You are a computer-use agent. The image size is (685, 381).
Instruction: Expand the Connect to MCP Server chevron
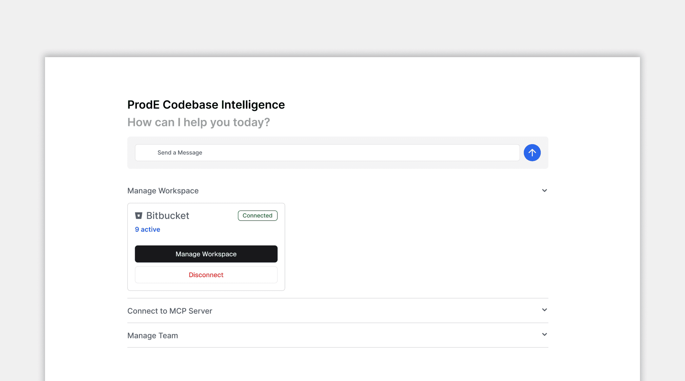544,310
